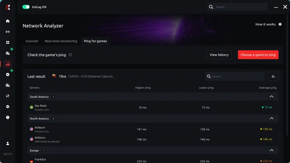Click the South America count badge 1
This screenshot has height=163, width=290.
pyautogui.click(x=53, y=97)
